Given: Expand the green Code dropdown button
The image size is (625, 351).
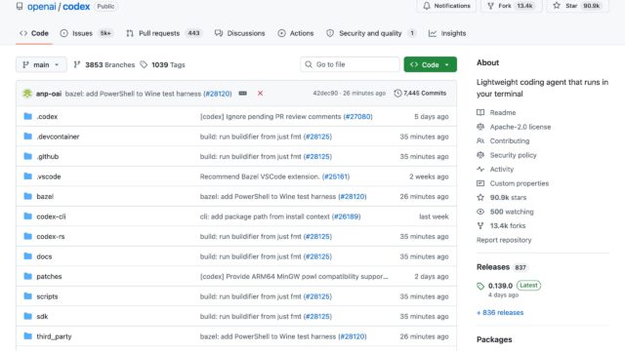Looking at the screenshot, I should coord(430,64).
